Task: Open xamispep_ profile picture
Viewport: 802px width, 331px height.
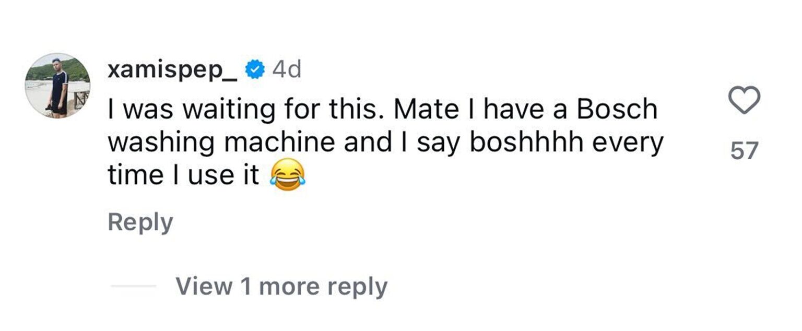Action: tap(58, 85)
